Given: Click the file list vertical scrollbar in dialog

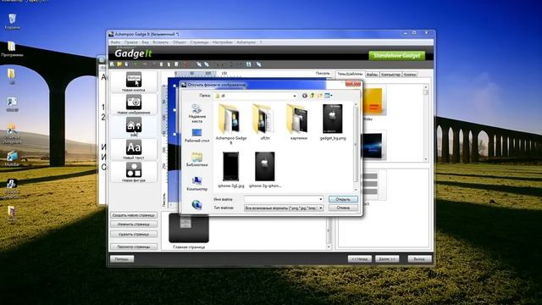Looking at the screenshot, I should [356, 147].
